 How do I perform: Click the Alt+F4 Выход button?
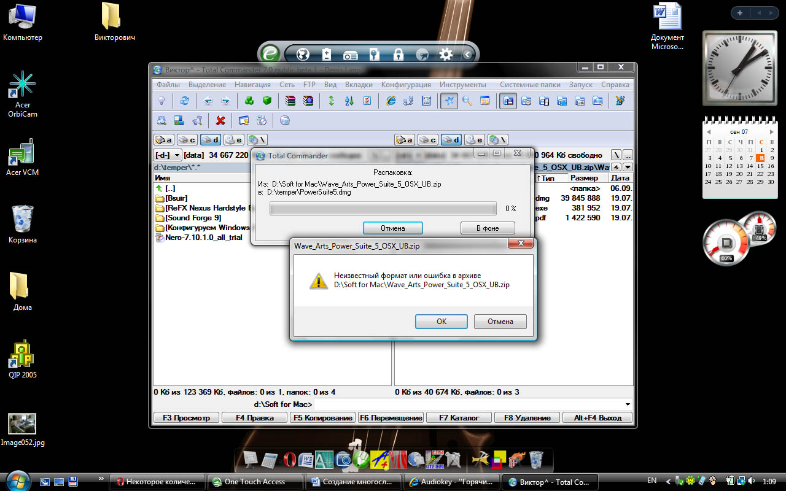pos(598,418)
